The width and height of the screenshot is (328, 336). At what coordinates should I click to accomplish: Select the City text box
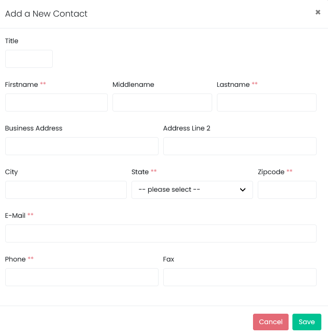[x=66, y=190]
